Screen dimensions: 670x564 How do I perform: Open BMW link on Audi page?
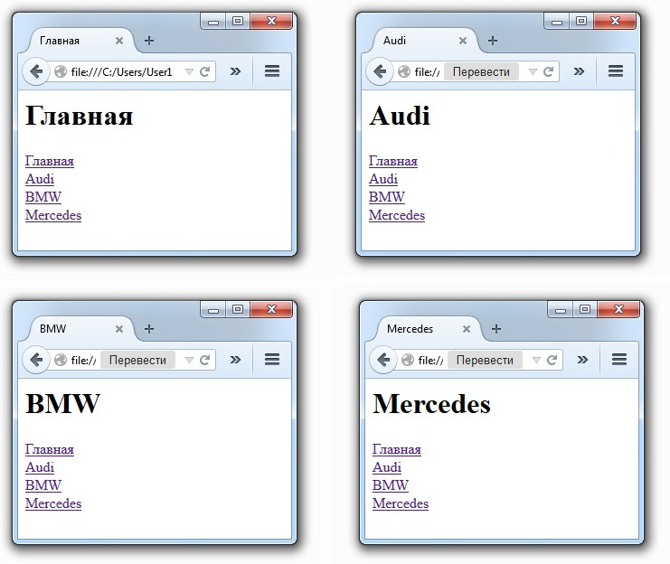click(x=387, y=196)
